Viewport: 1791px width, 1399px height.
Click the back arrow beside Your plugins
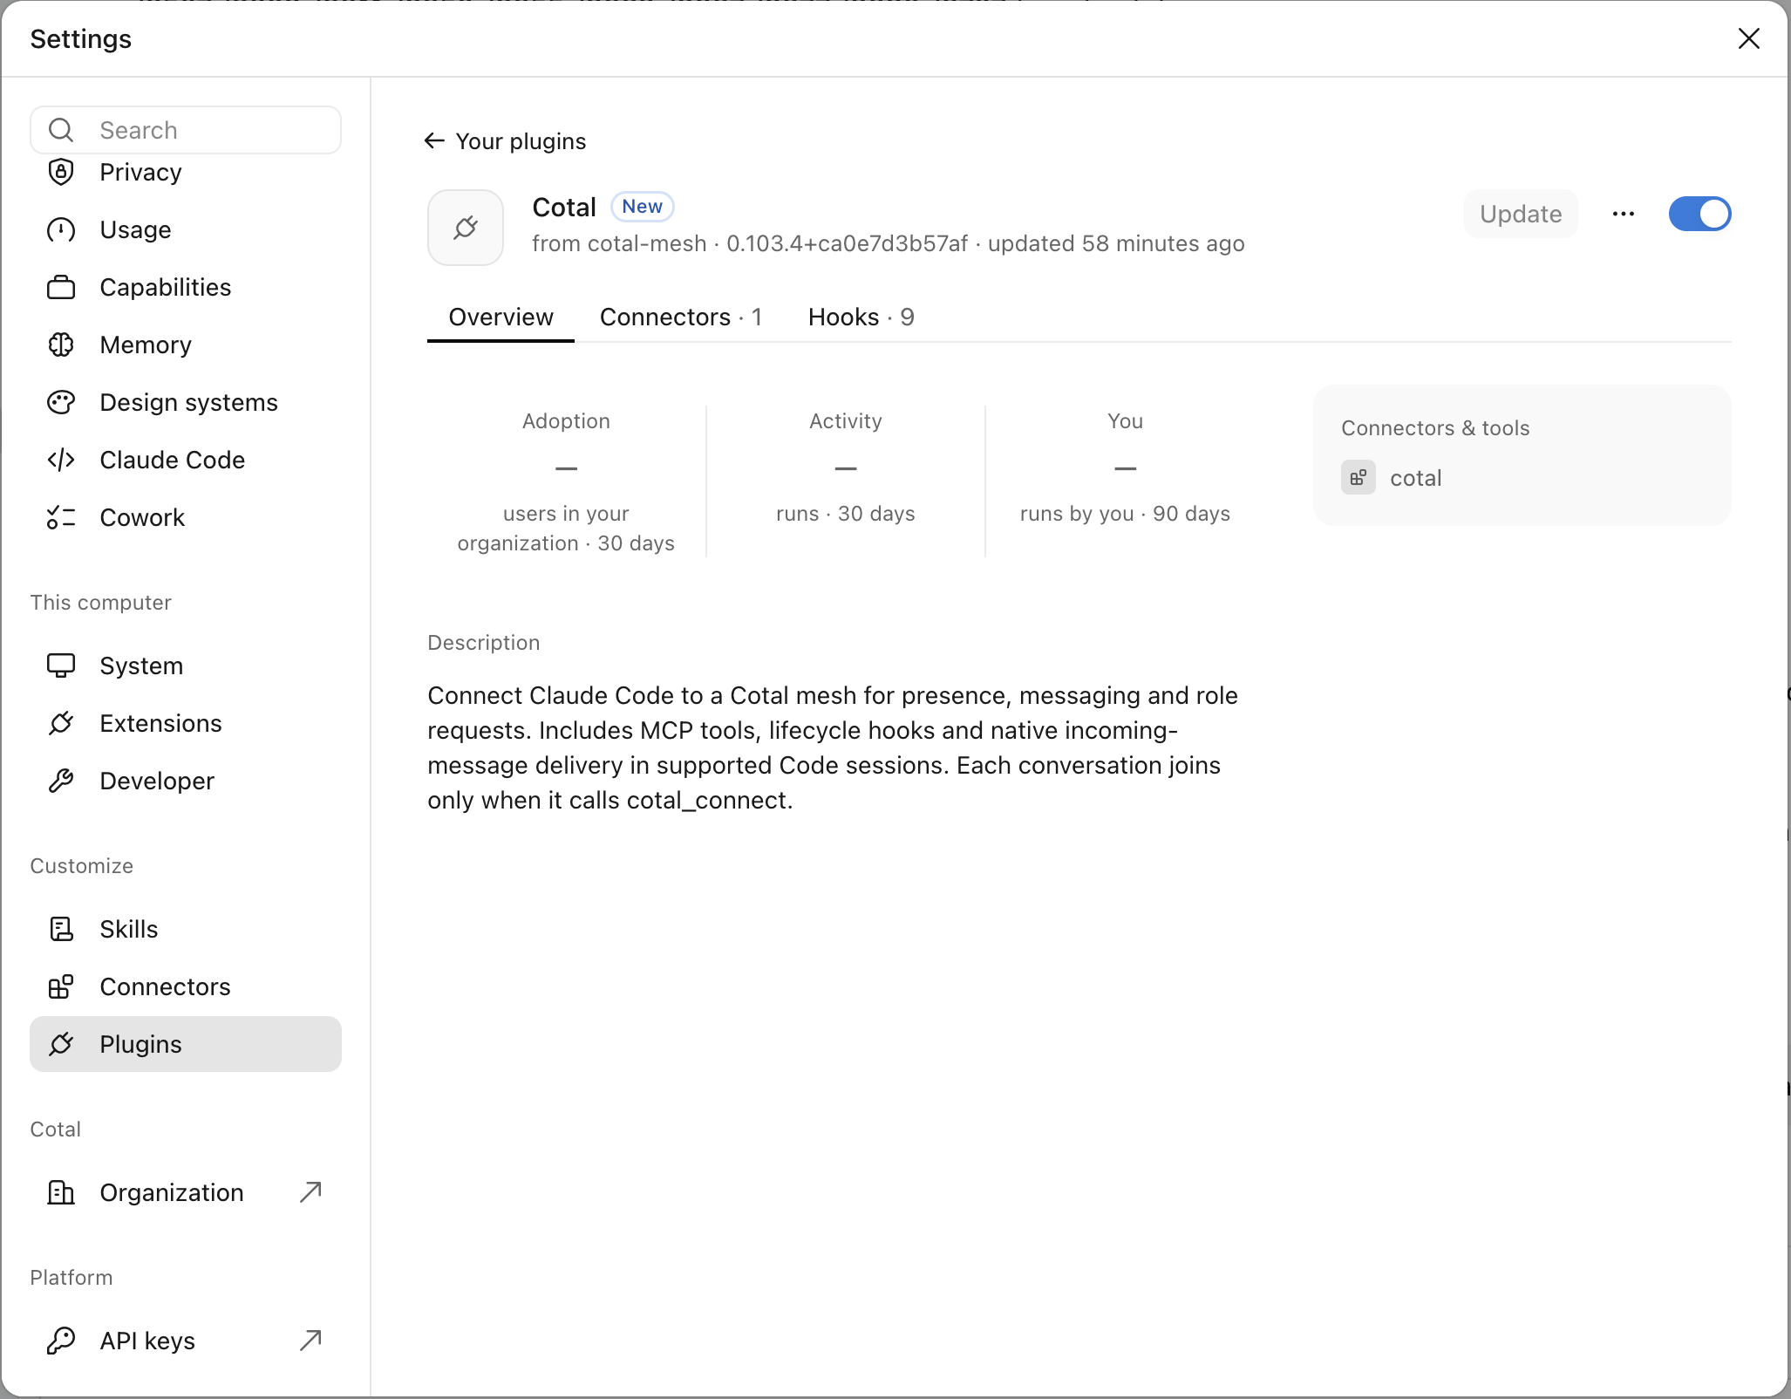434,140
